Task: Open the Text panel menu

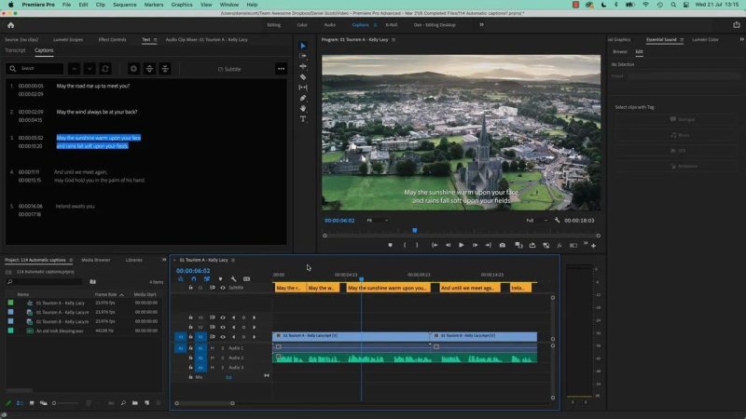Action: point(155,40)
